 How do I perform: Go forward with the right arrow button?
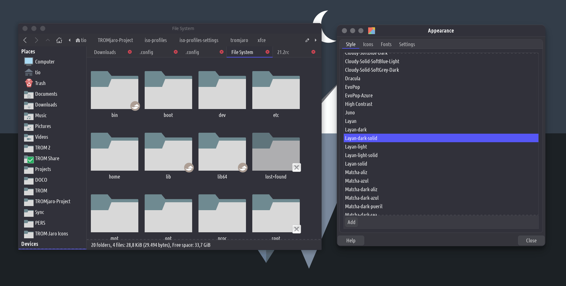(36, 40)
